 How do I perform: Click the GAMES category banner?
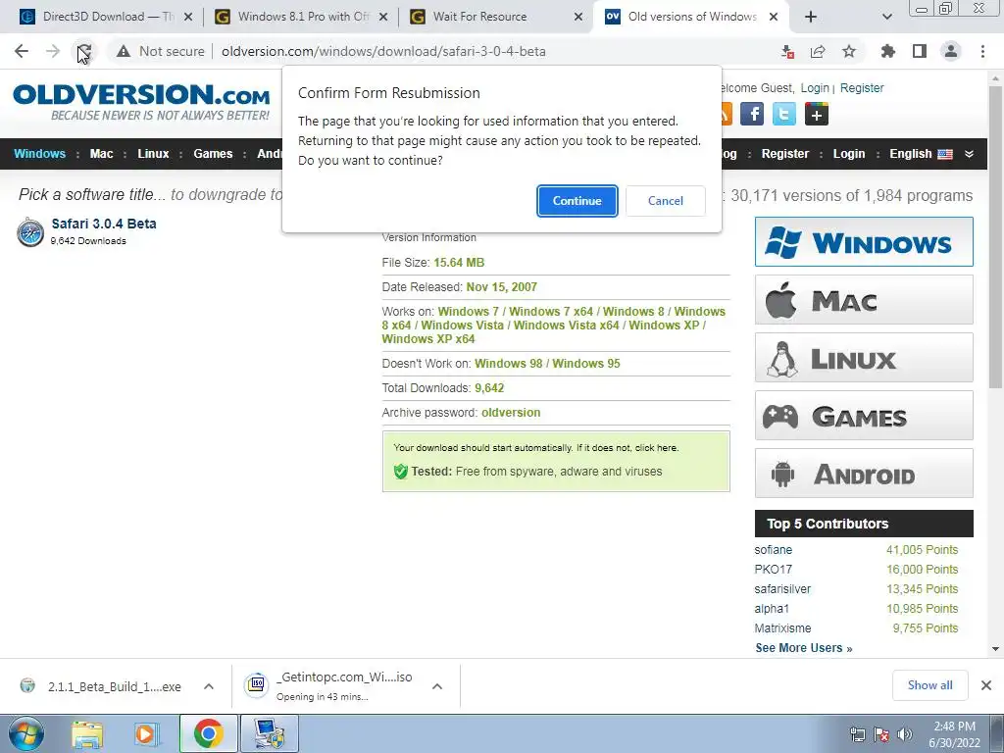pos(864,416)
